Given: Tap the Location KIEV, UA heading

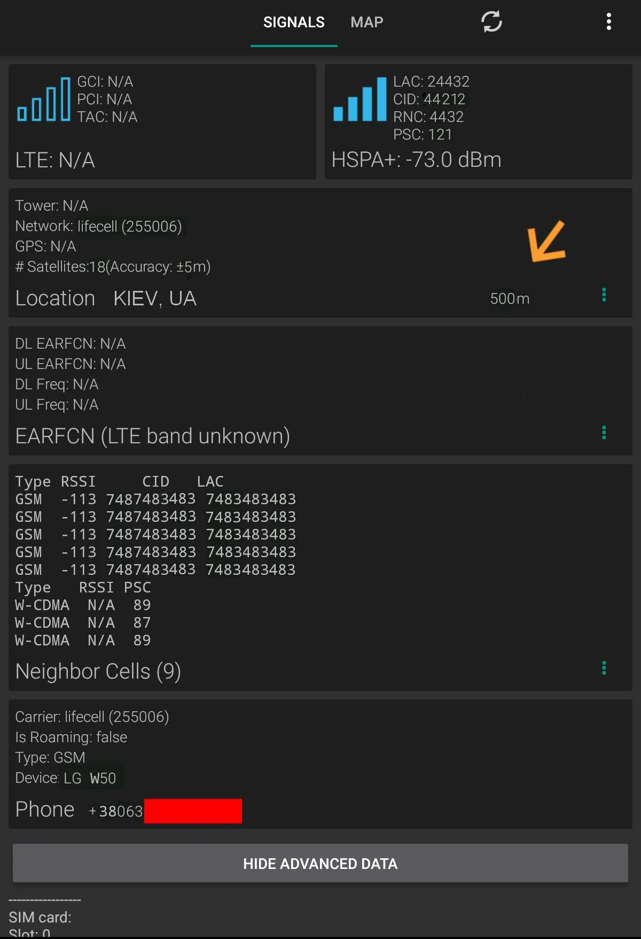Looking at the screenshot, I should tap(106, 298).
